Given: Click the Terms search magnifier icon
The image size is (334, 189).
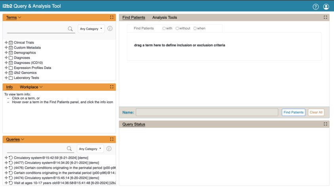Looking at the screenshot, I should [70, 29].
